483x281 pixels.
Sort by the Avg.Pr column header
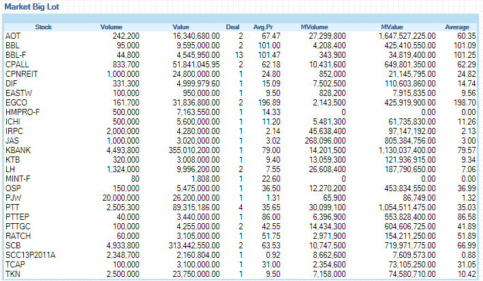tap(263, 27)
